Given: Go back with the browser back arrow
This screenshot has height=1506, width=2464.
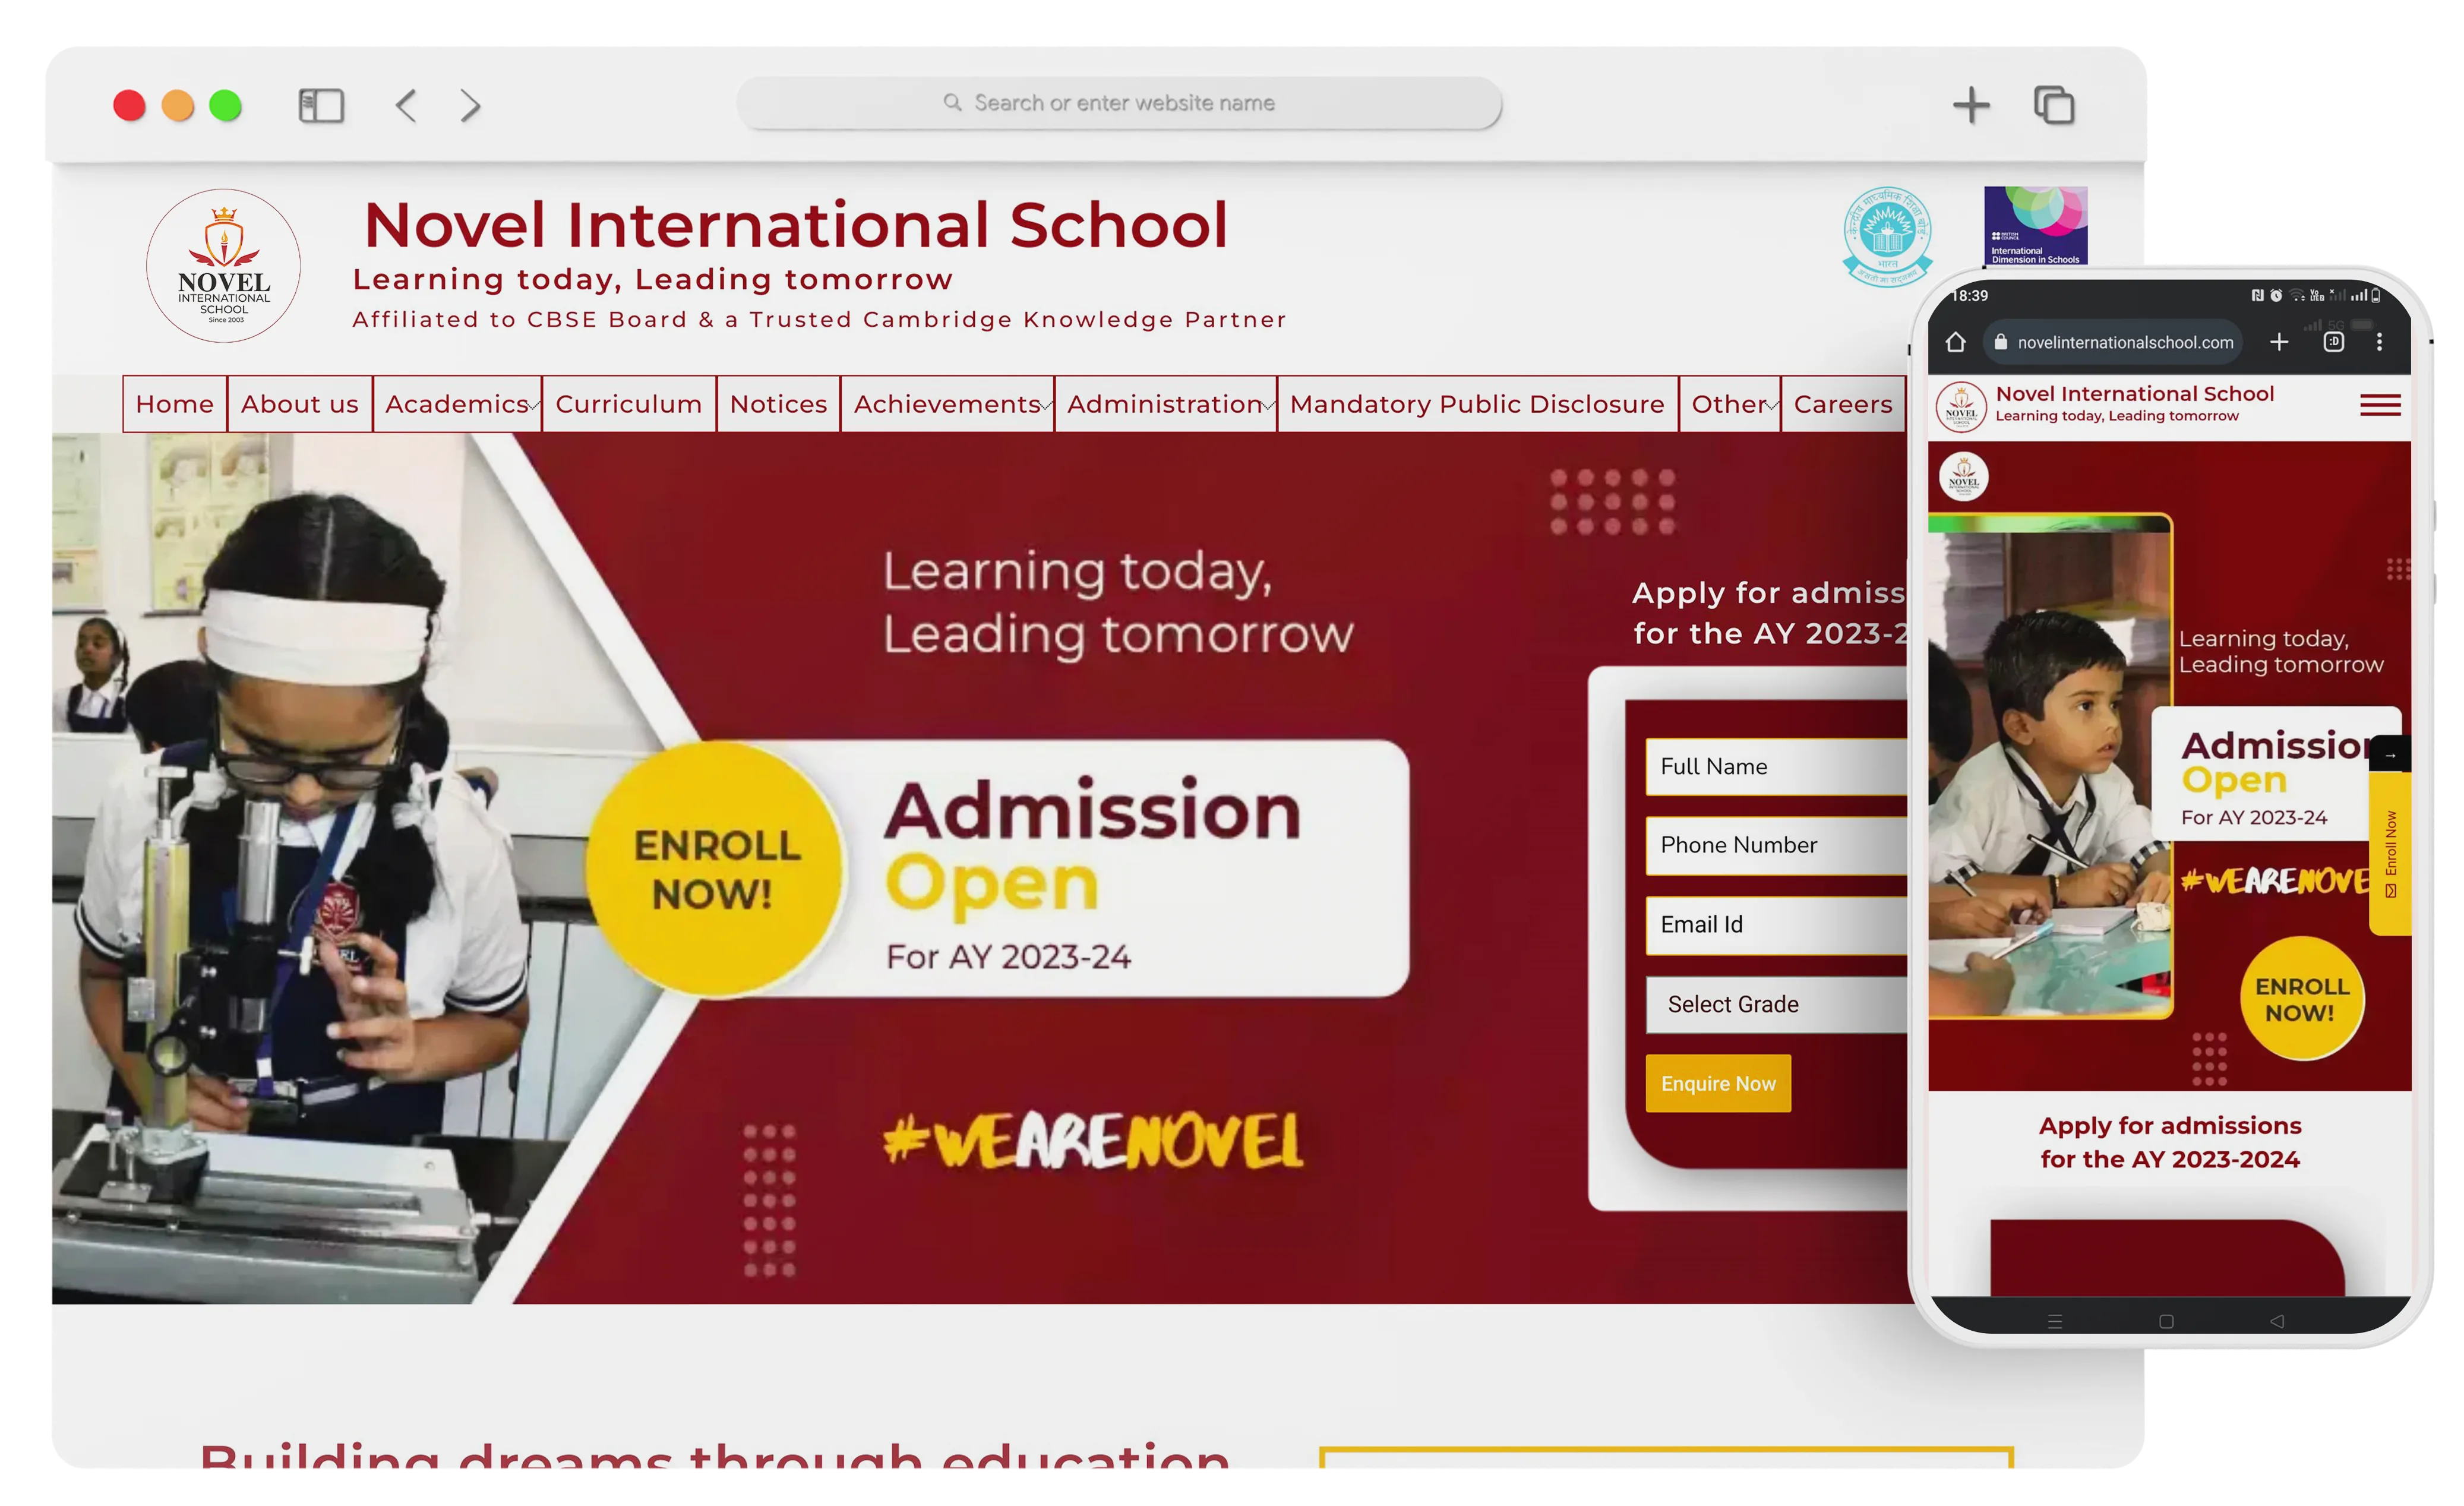Looking at the screenshot, I should pos(406,105).
